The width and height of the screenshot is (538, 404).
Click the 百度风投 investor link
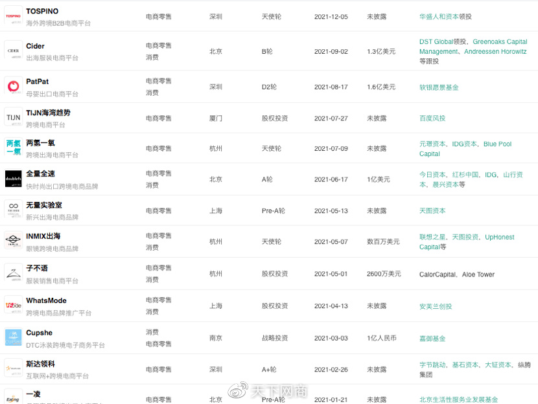(432, 118)
